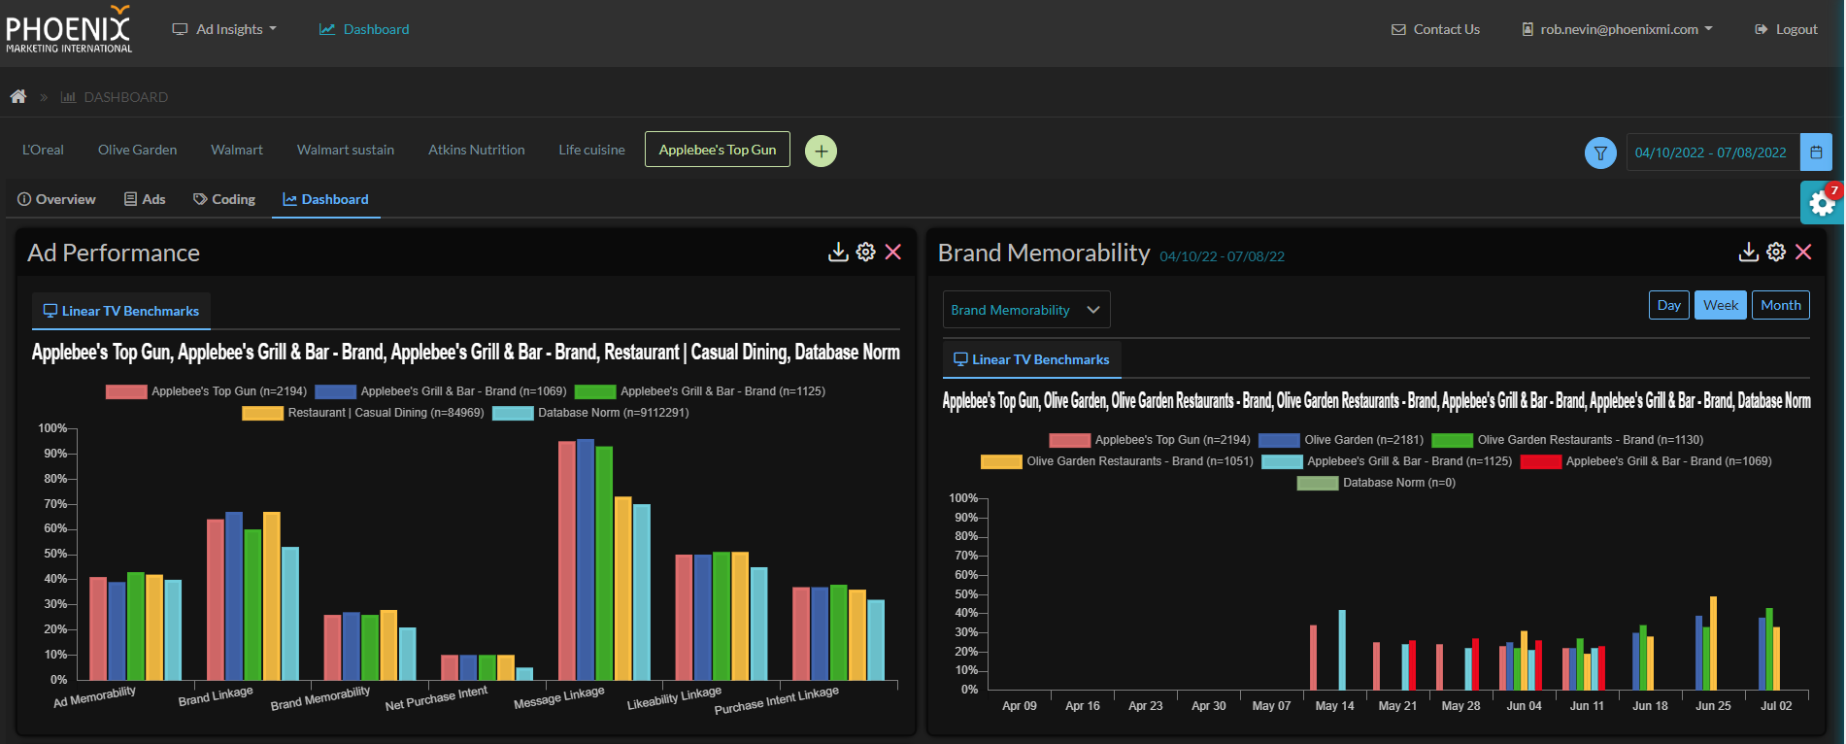
Task: Download the Ad Performance chart
Action: tap(838, 253)
